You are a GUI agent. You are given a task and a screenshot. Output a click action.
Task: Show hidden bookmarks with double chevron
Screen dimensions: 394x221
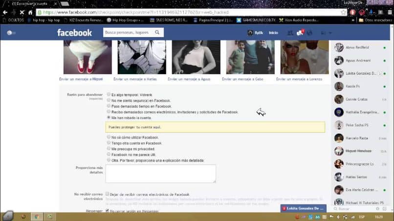pos(353,20)
